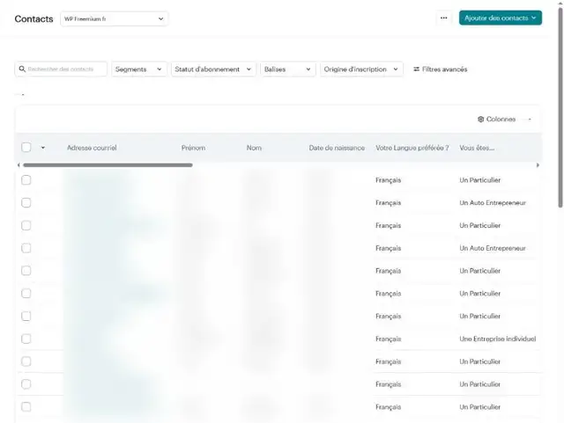564x423 pixels.
Task: Check the fourth row checkbox, second Auto Entrepreneur
Action: [26, 248]
